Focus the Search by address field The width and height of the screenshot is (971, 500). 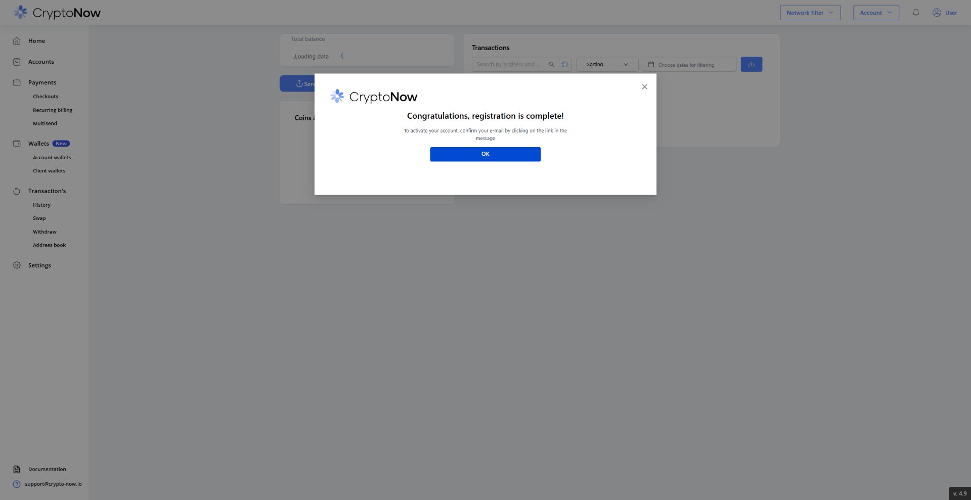point(510,64)
